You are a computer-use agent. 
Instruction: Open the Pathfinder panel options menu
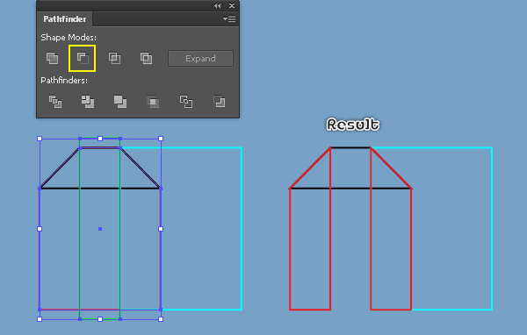click(x=229, y=19)
